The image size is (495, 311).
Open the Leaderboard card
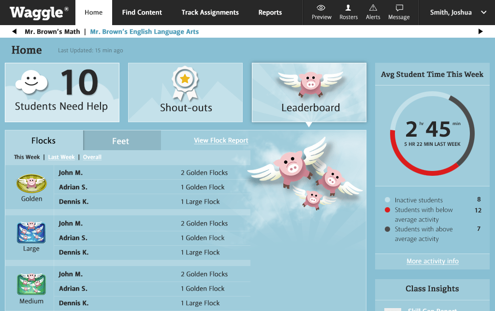[309, 92]
